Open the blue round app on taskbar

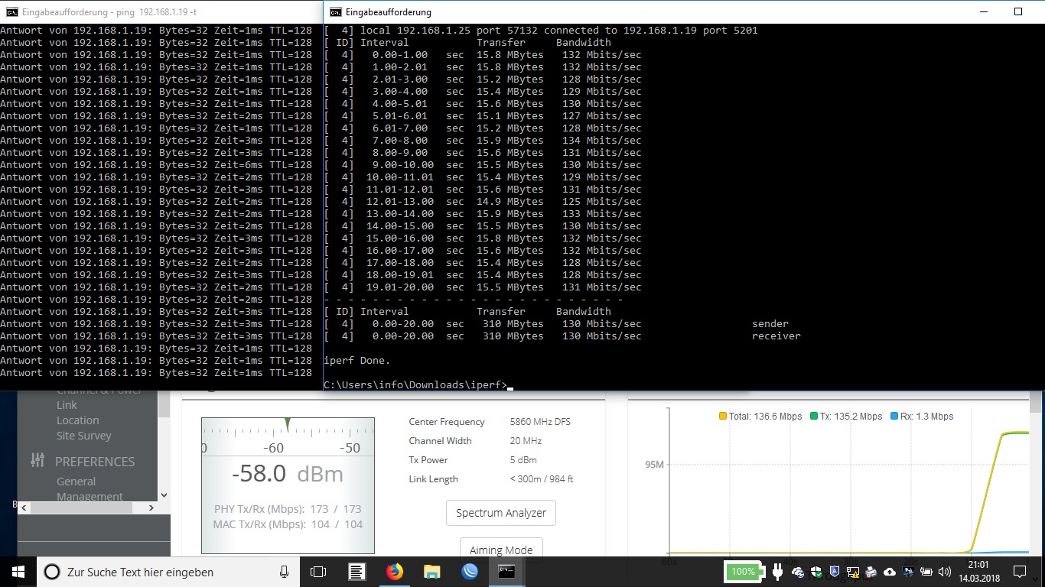pyautogui.click(x=470, y=572)
